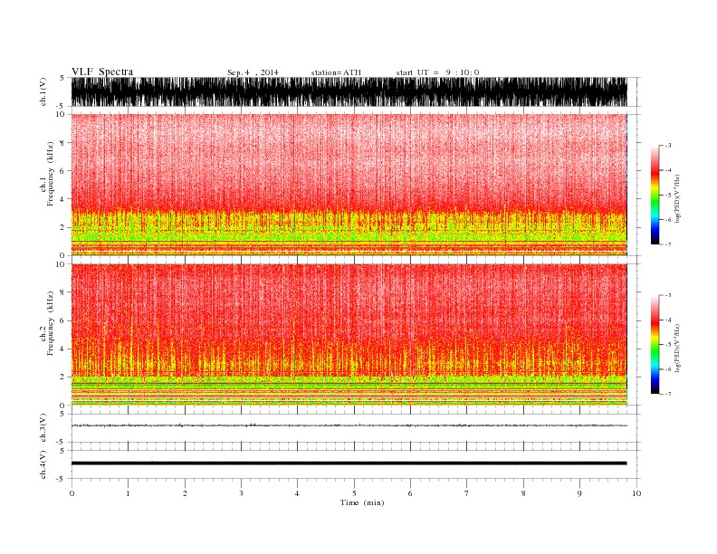Click the time axis tick label '0'
The width and height of the screenshot is (717, 554).
pyautogui.click(x=72, y=493)
